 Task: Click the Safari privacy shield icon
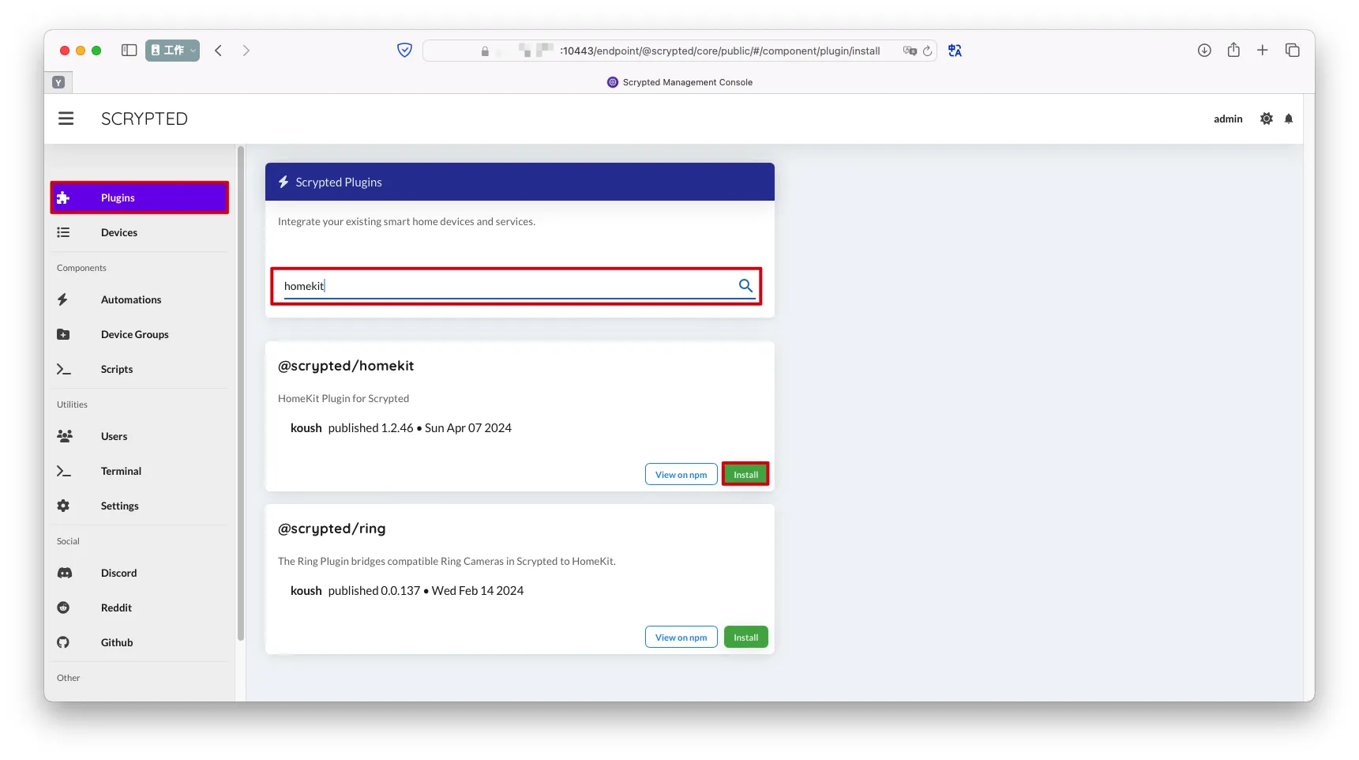click(x=404, y=51)
